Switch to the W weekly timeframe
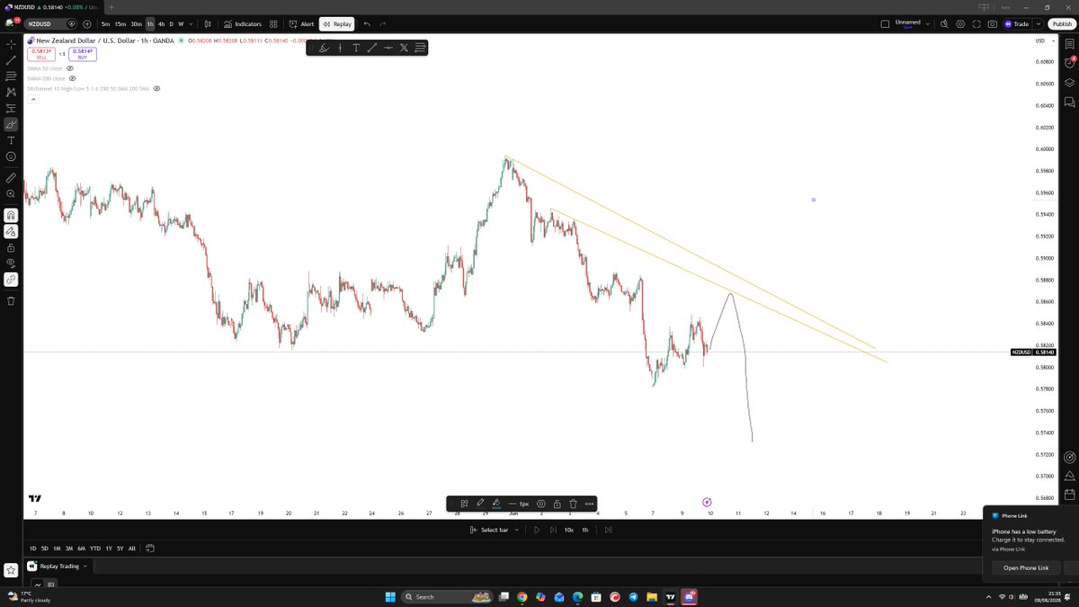 [x=181, y=24]
